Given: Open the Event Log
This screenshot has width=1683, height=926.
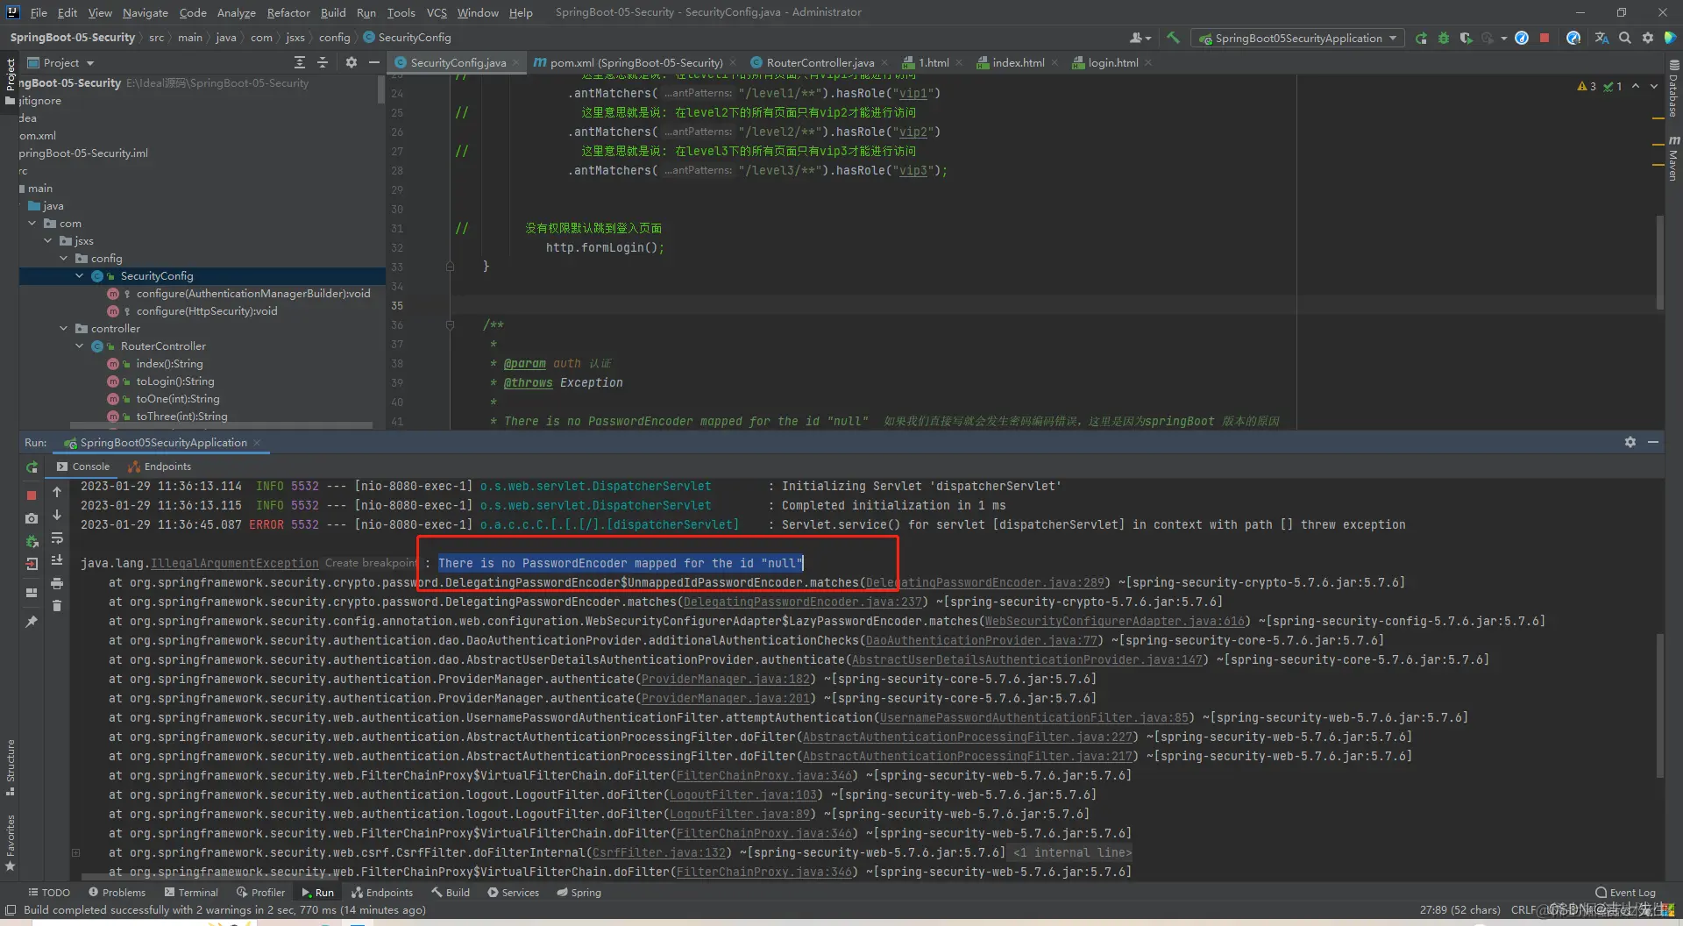Looking at the screenshot, I should [x=1626, y=893].
